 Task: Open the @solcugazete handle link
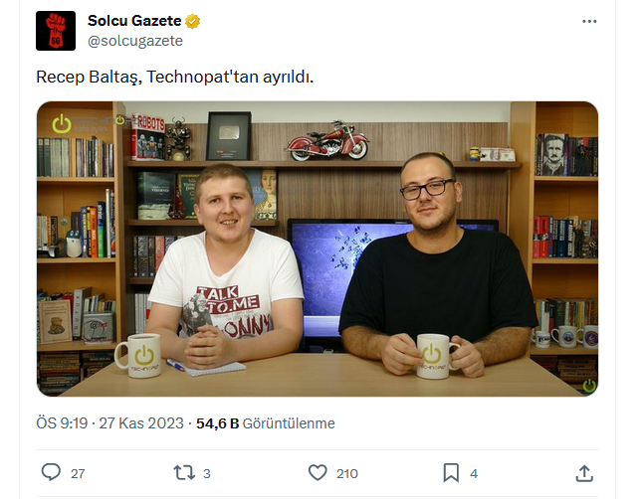(x=135, y=41)
